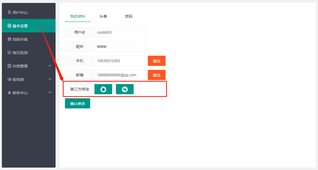Click the WeChat third-party binding icon
This screenshot has height=170, width=318.
[x=125, y=89]
